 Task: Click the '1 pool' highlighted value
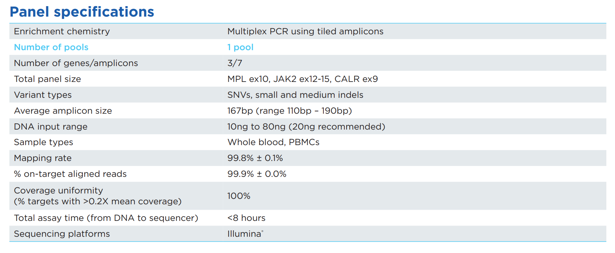(x=240, y=47)
